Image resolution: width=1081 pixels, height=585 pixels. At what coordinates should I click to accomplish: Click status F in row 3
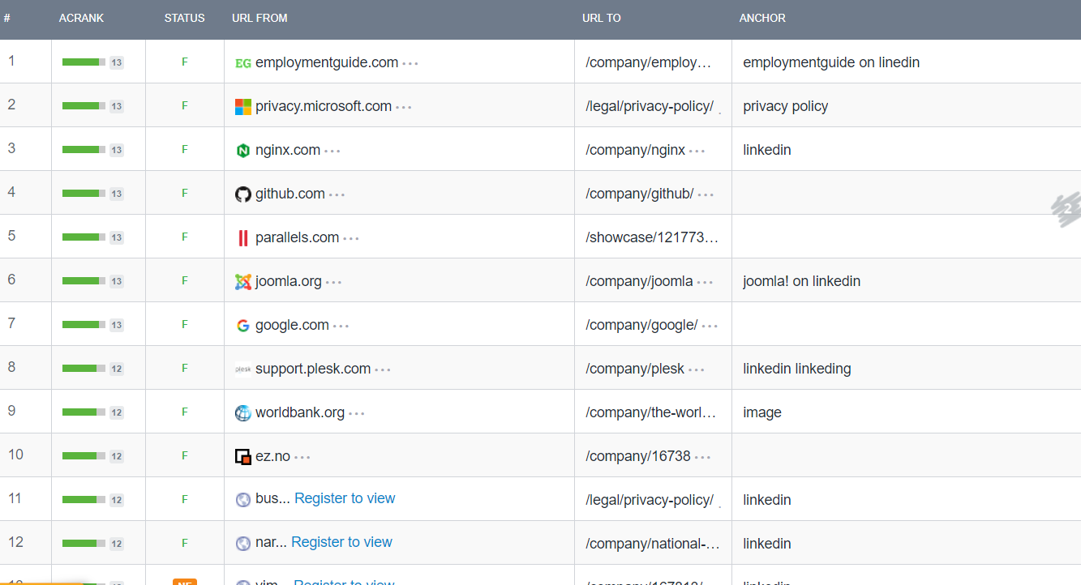(x=185, y=149)
